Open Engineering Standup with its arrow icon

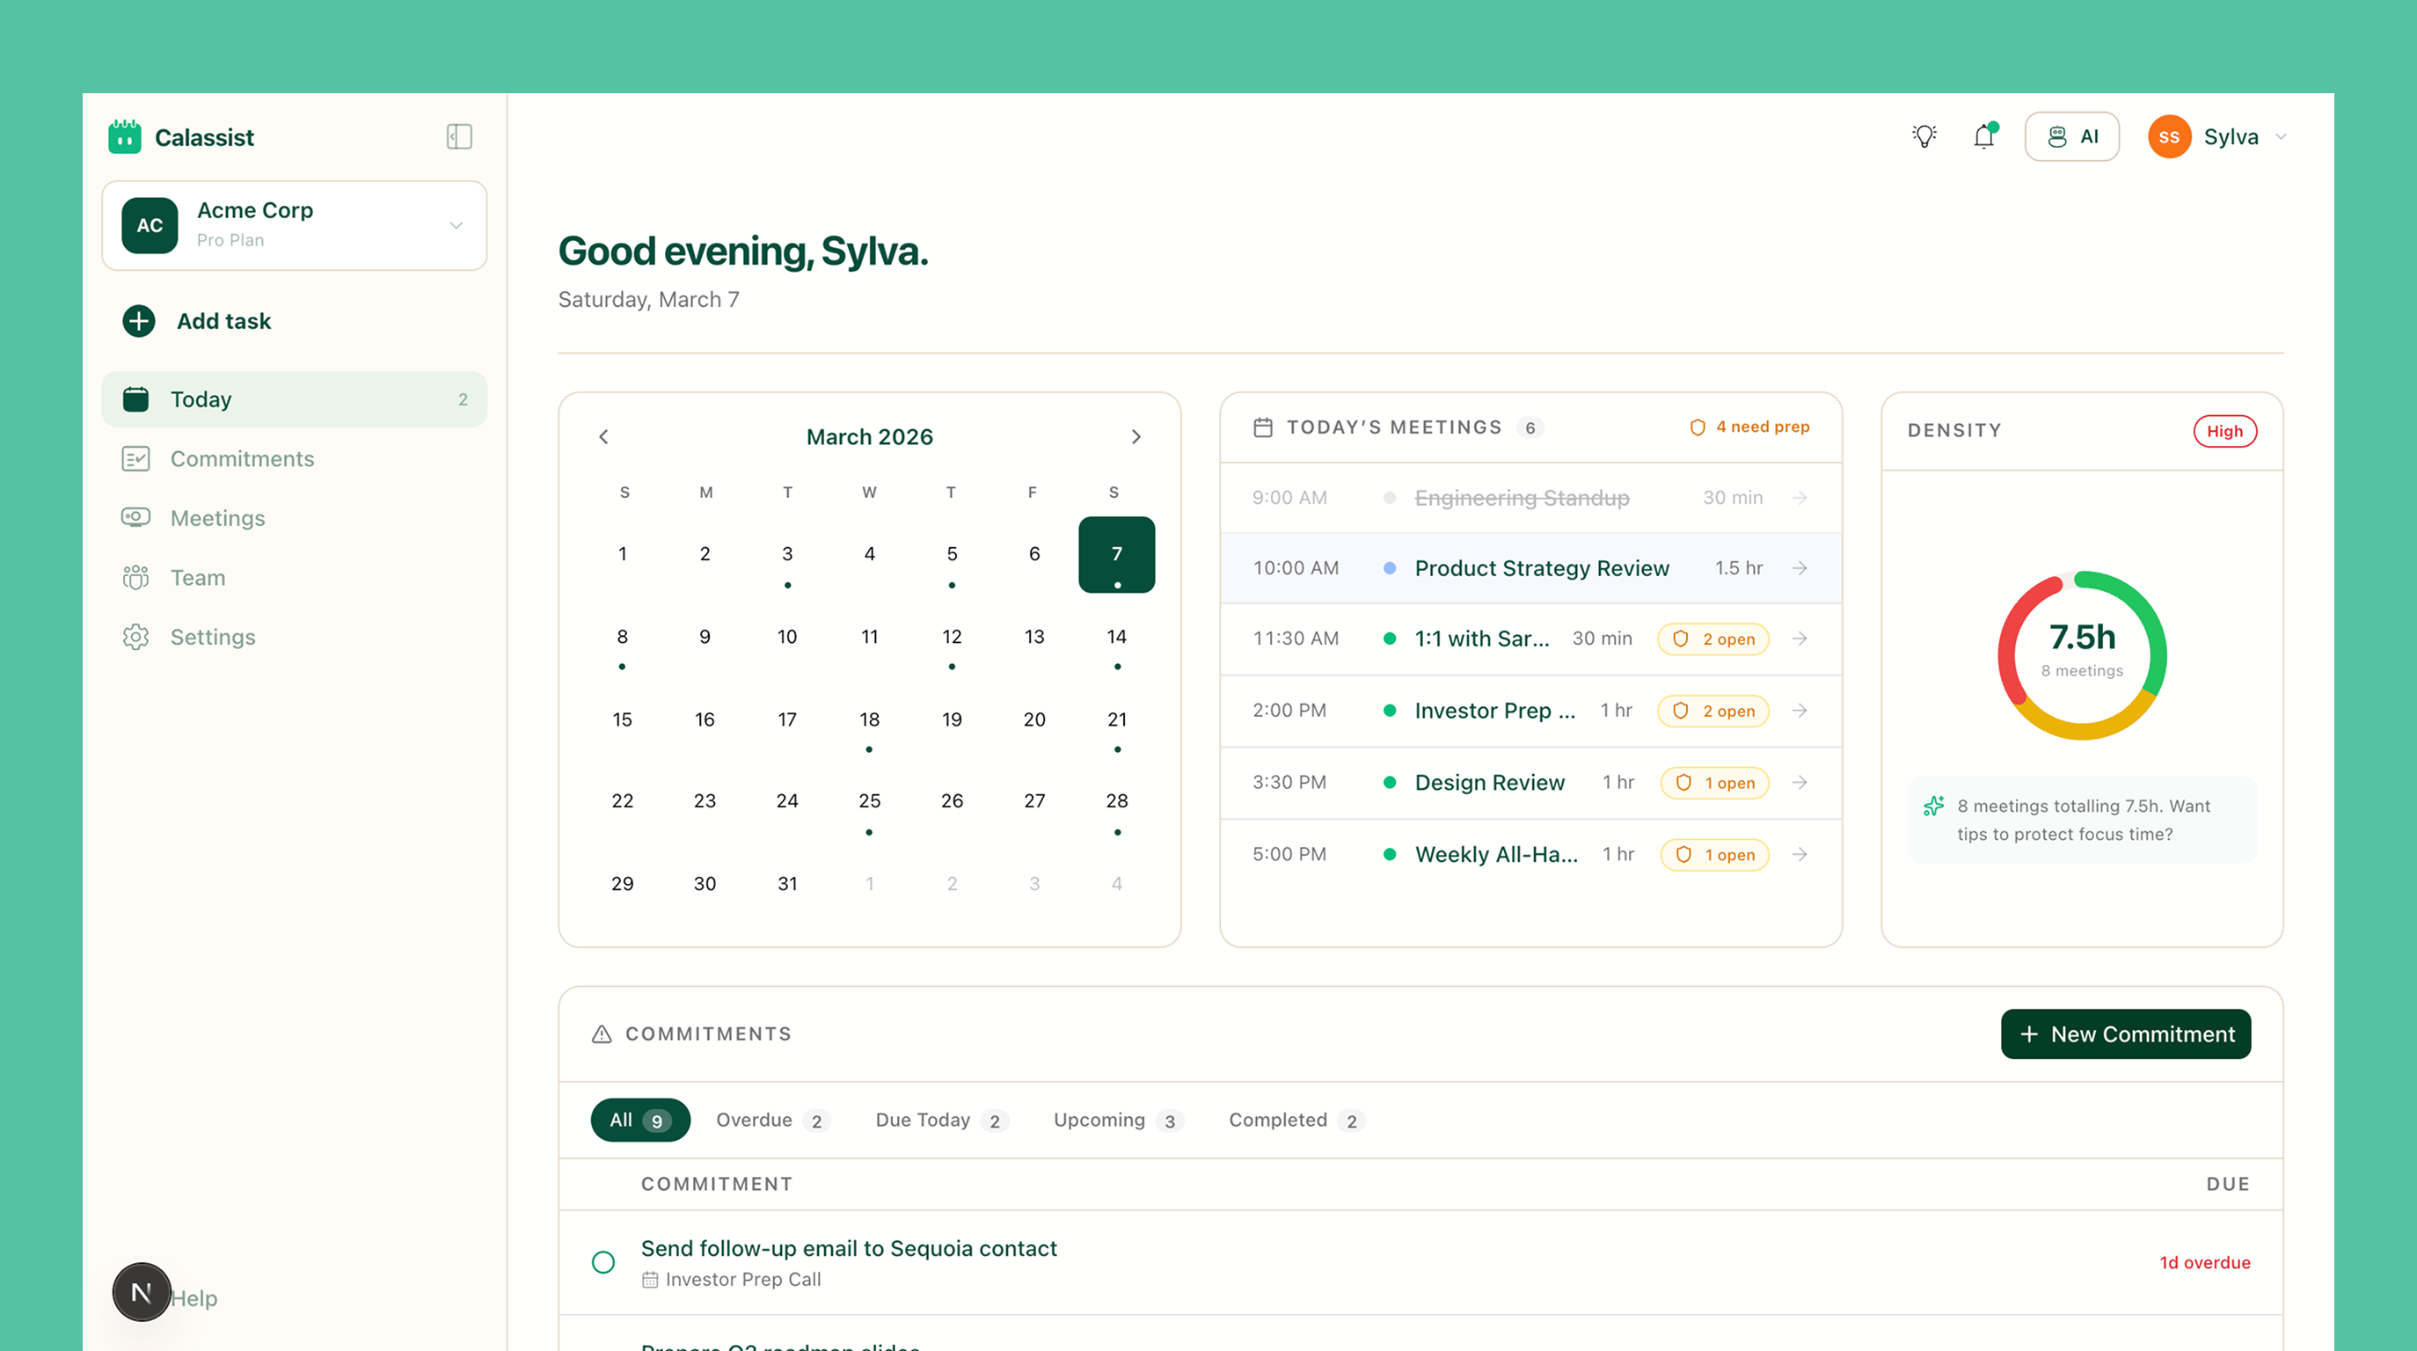(x=1799, y=497)
